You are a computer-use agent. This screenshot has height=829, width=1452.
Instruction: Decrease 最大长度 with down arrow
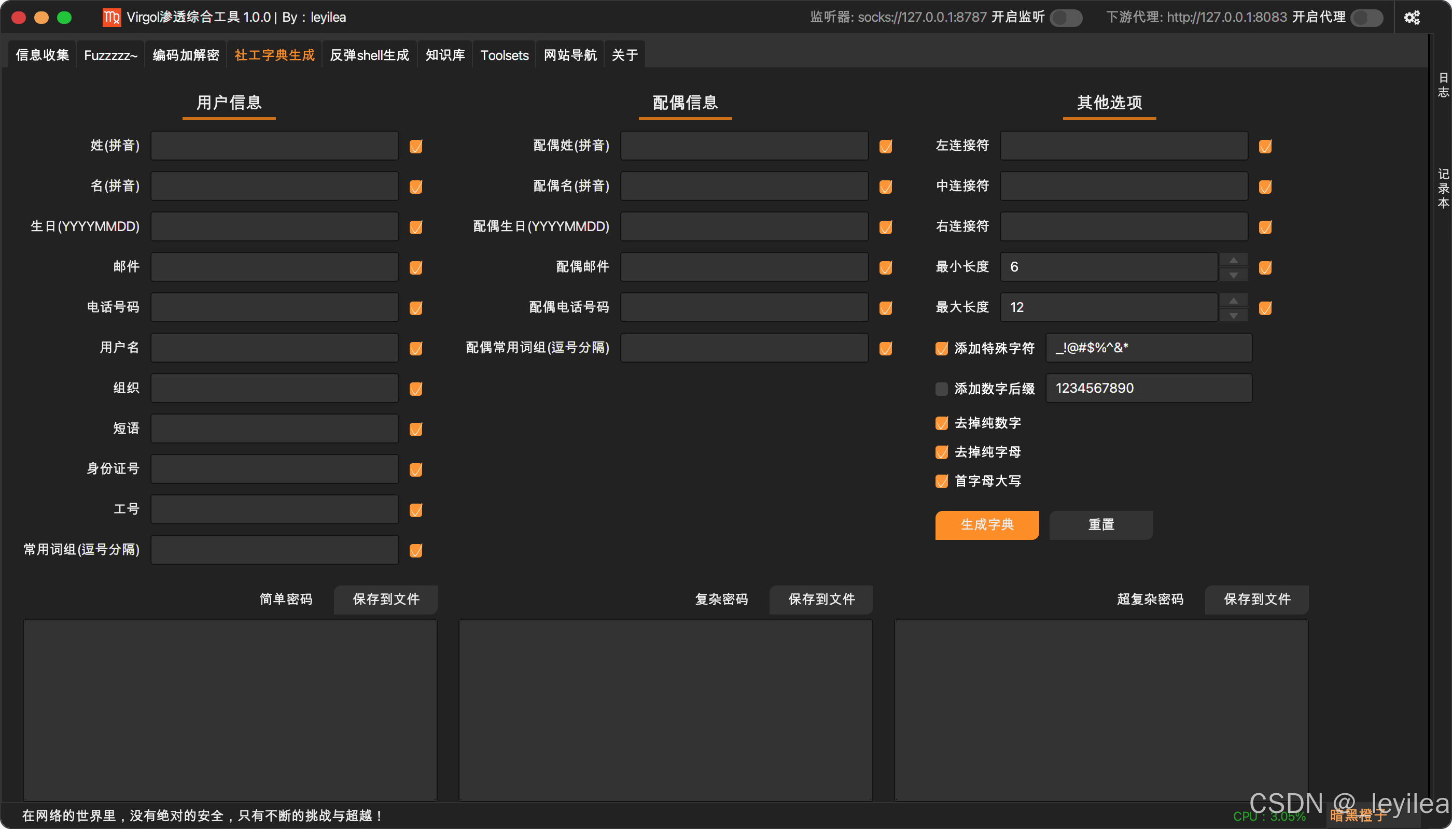point(1233,316)
